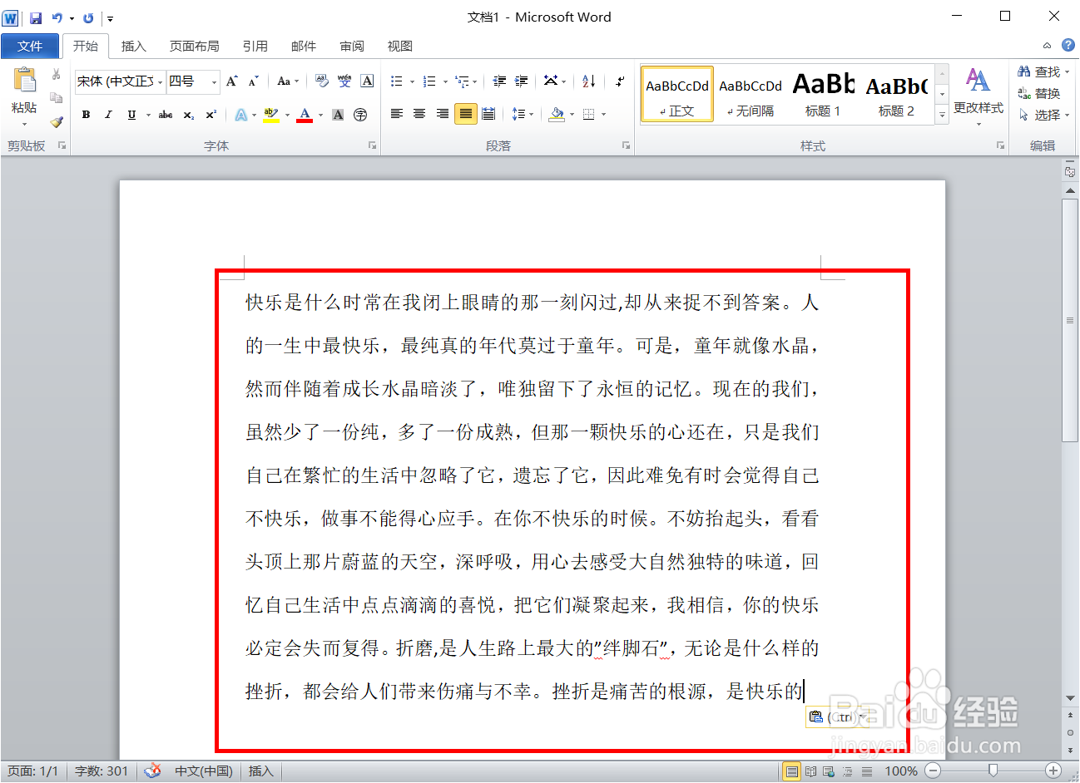Select the Format Painter brush icon
This screenshot has height=783, width=1080.
point(57,121)
